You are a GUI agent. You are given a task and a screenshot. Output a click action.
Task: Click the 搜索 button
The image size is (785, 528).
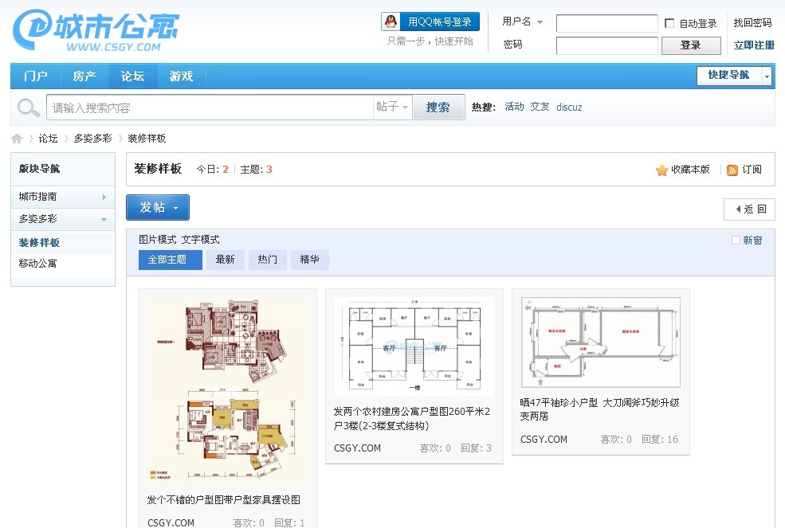[x=438, y=107]
